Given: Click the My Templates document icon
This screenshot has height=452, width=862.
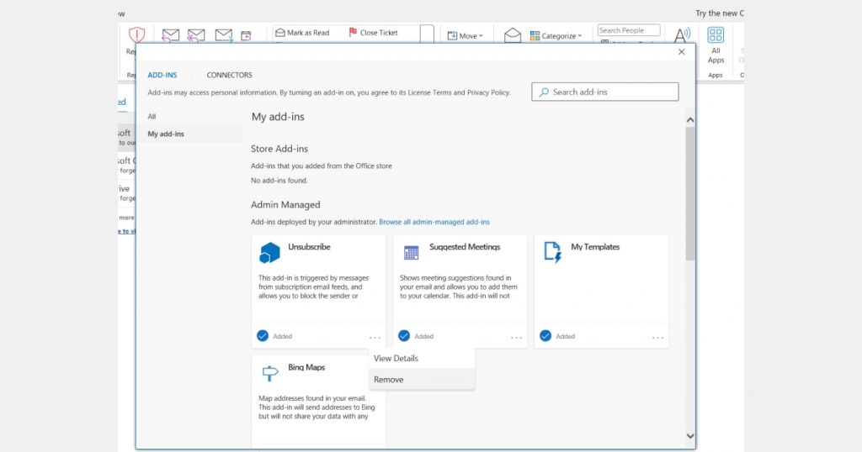Looking at the screenshot, I should 552,252.
